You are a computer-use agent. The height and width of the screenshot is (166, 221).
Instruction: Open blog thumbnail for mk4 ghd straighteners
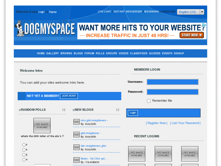76,122
